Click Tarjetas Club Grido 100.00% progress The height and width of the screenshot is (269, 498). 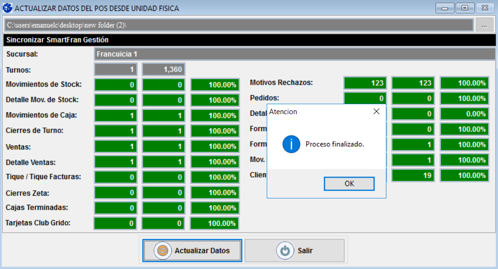(214, 224)
